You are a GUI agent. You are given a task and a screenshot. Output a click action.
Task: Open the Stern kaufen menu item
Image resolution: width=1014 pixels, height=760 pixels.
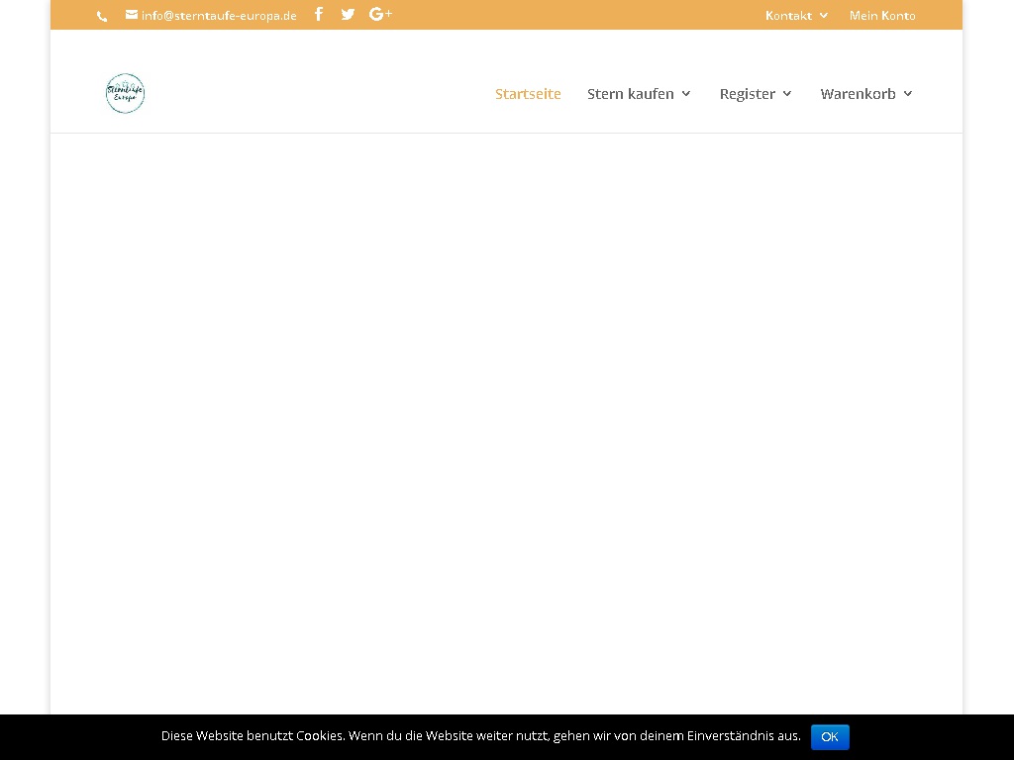pyautogui.click(x=630, y=93)
